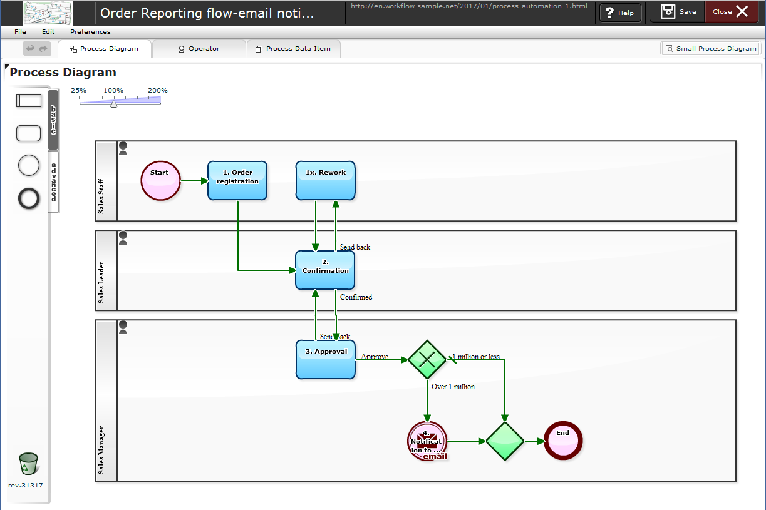The width and height of the screenshot is (766, 510).
Task: Click the Save button
Action: click(x=677, y=12)
